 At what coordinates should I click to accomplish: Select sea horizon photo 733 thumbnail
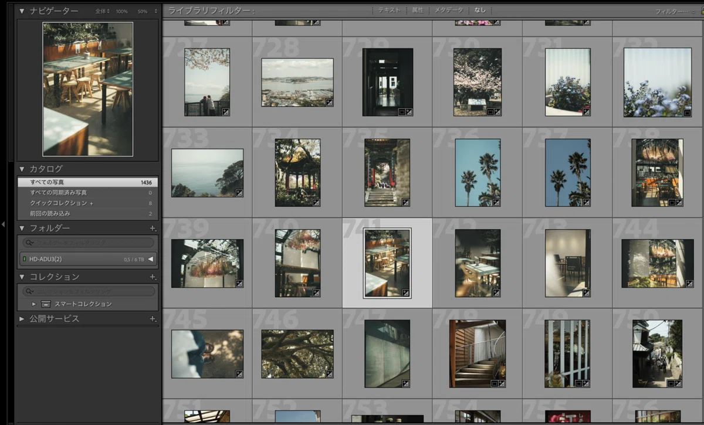point(207,172)
